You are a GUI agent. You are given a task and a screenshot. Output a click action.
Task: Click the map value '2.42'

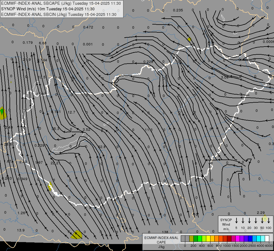pos(23,162)
